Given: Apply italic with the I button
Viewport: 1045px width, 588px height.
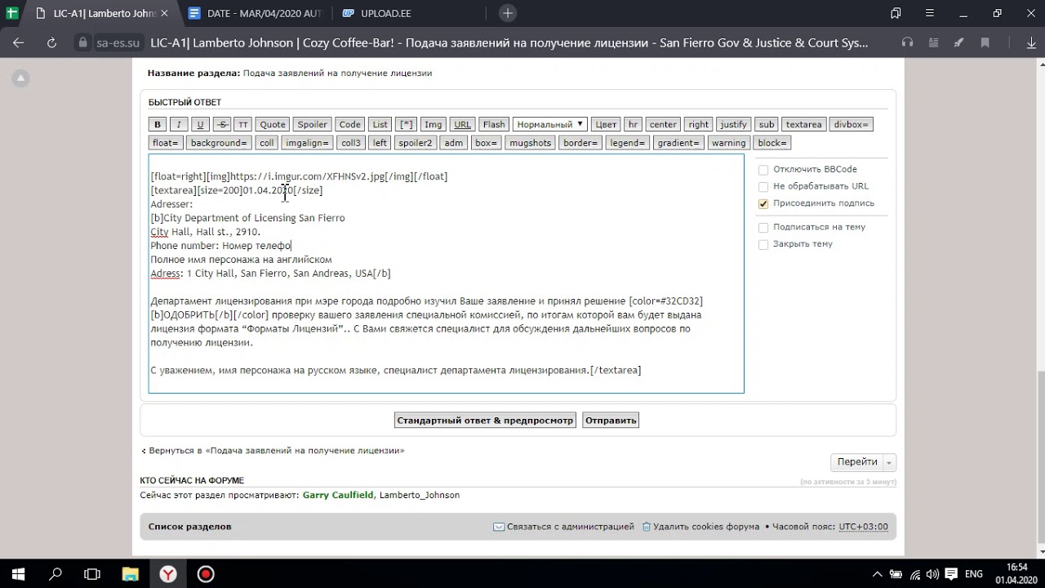Looking at the screenshot, I should 179,124.
